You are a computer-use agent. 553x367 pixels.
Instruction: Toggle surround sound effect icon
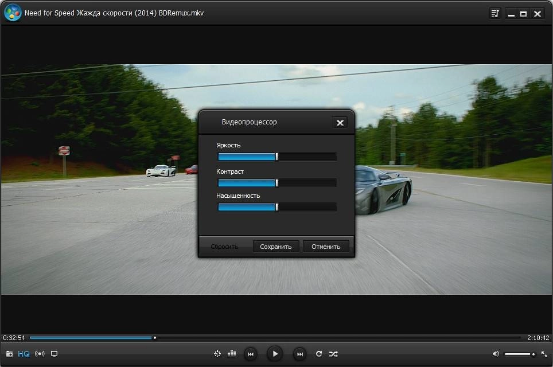pos(40,354)
